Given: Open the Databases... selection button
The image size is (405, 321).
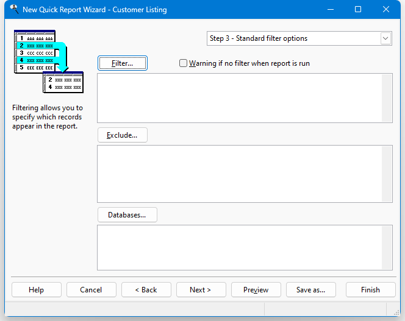Looking at the screenshot, I should click(x=127, y=215).
